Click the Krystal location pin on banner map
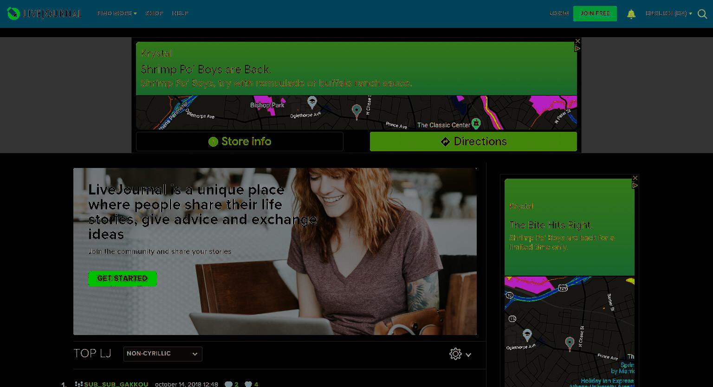This screenshot has width=713, height=387. click(356, 112)
